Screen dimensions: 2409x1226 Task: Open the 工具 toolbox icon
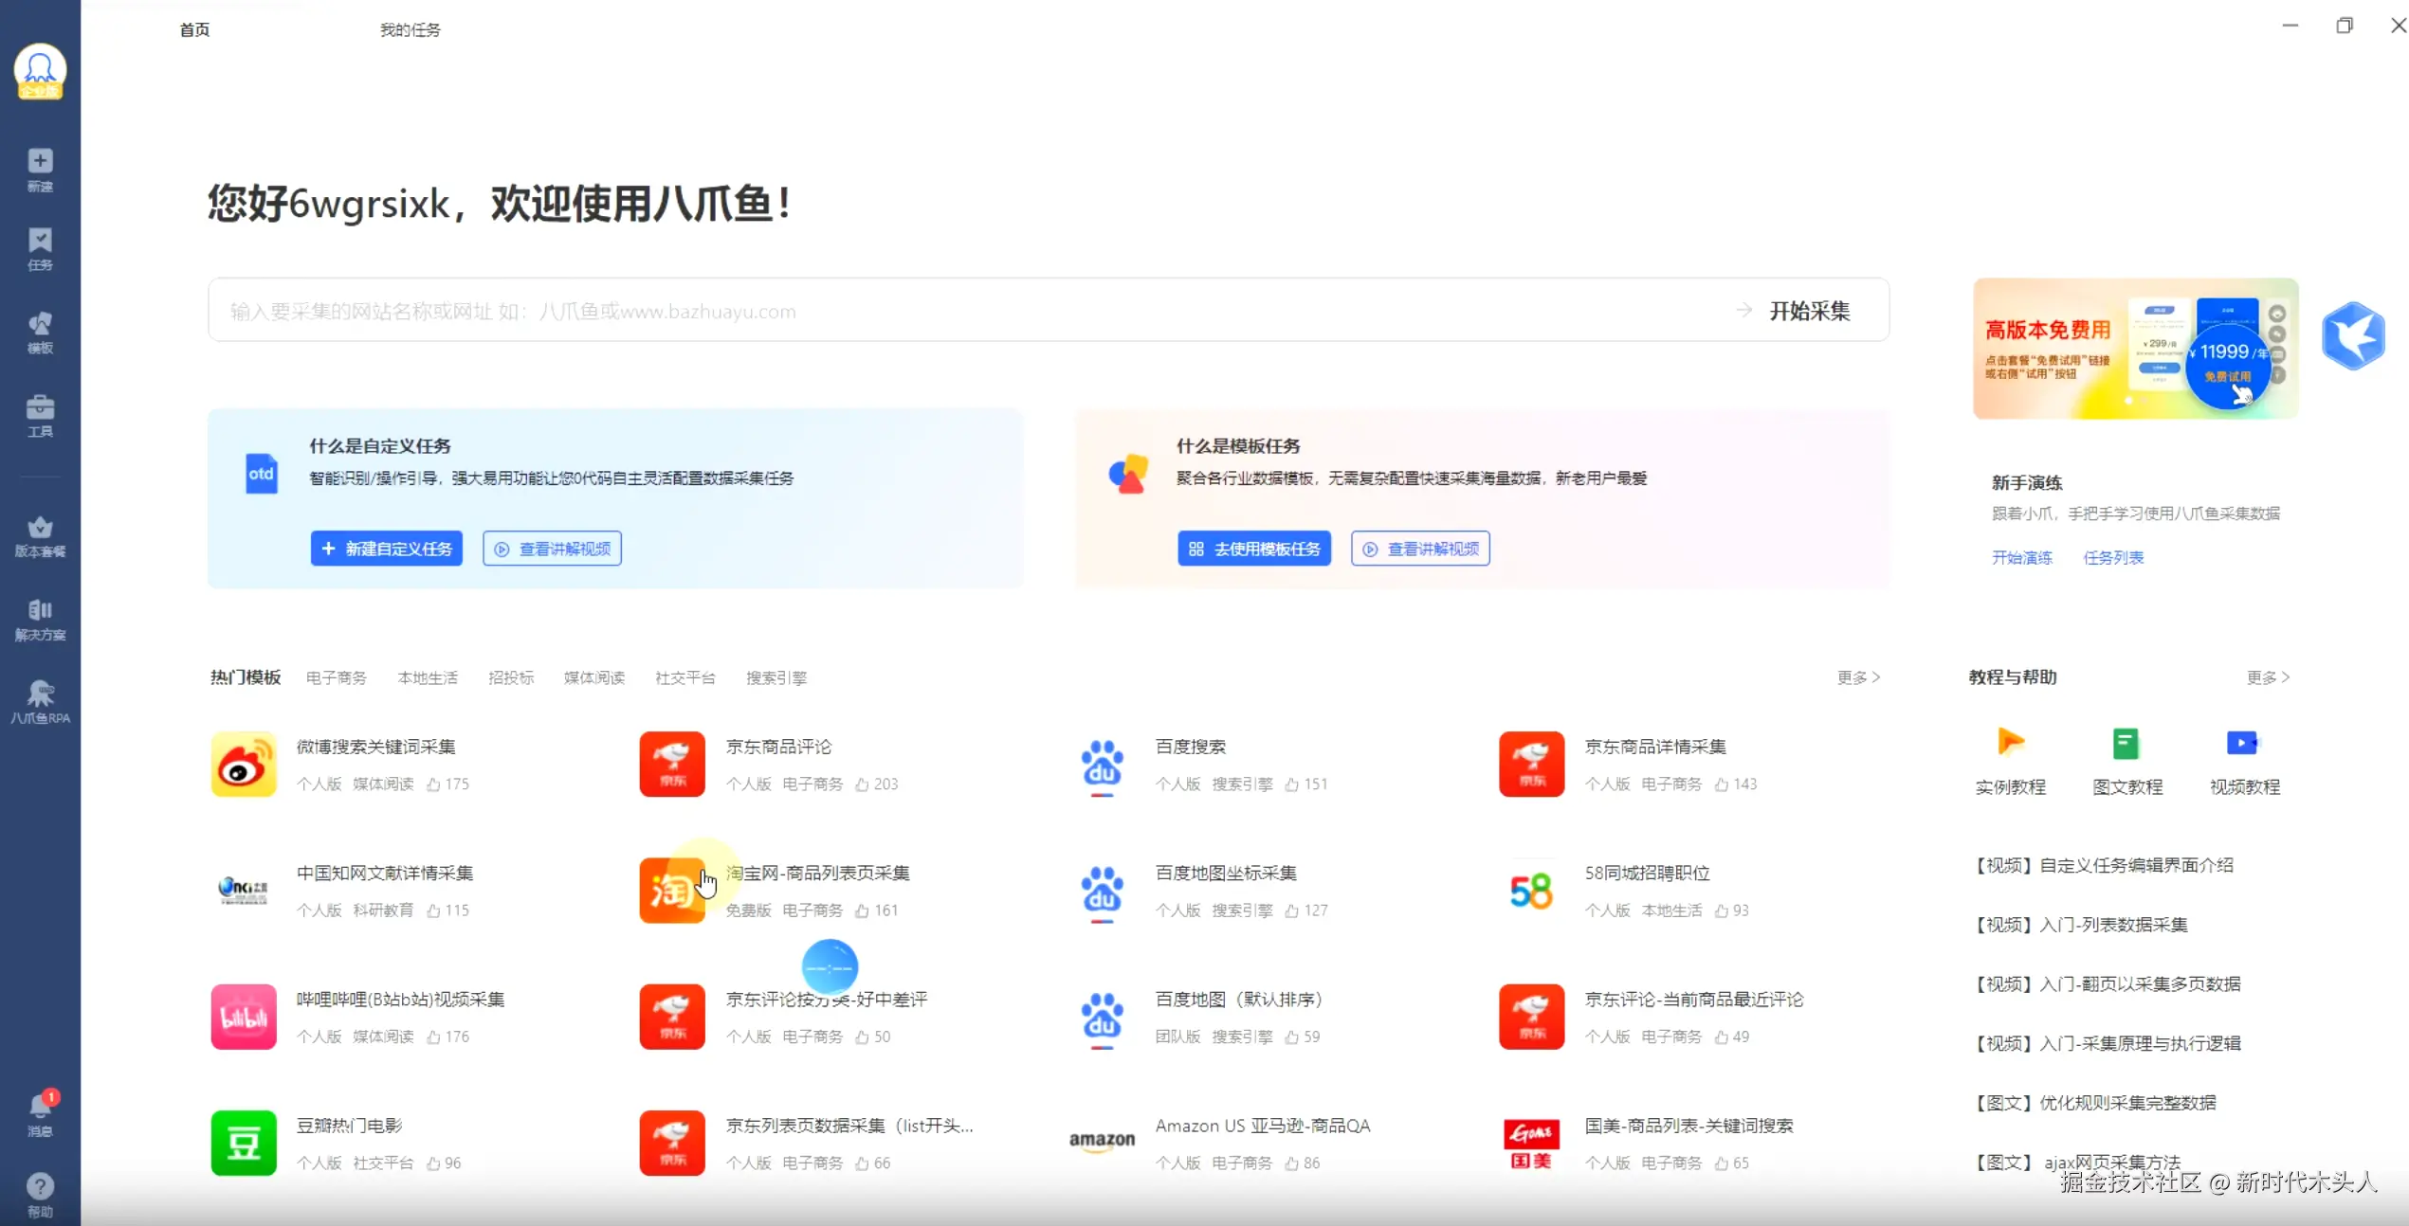[x=40, y=407]
